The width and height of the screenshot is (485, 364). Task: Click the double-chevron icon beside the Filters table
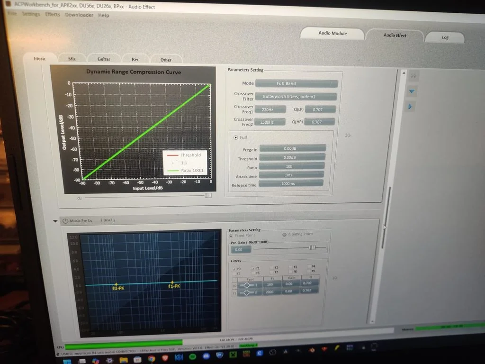[335, 278]
